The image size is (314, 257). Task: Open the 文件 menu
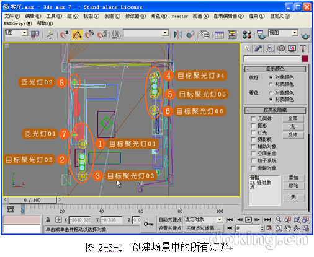tap(12, 16)
